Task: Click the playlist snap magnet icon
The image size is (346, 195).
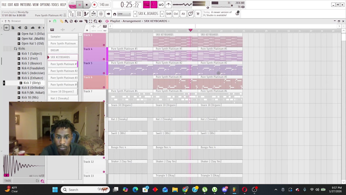Action: pyautogui.click(x=55, y=21)
